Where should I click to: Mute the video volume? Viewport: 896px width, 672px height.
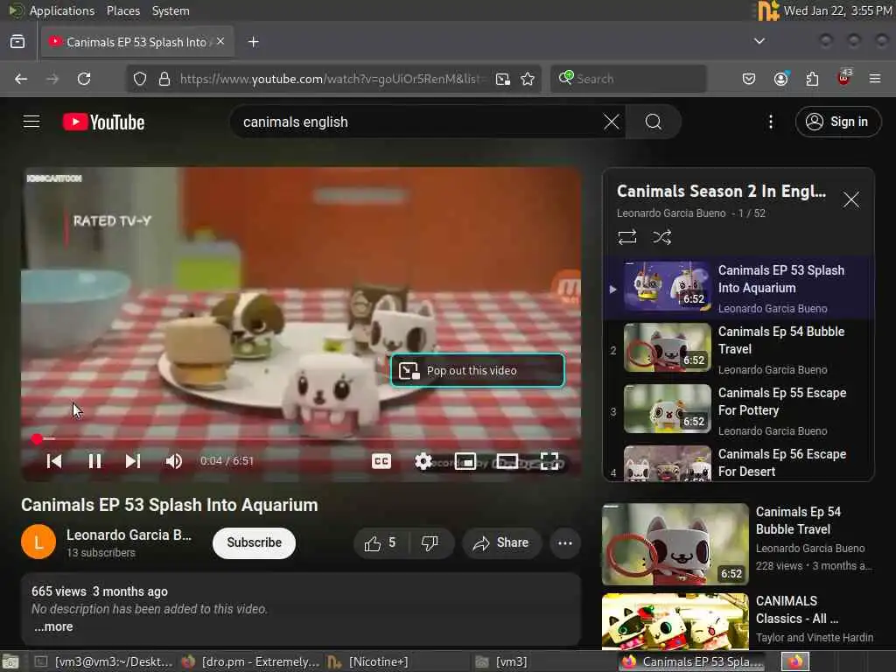[173, 461]
